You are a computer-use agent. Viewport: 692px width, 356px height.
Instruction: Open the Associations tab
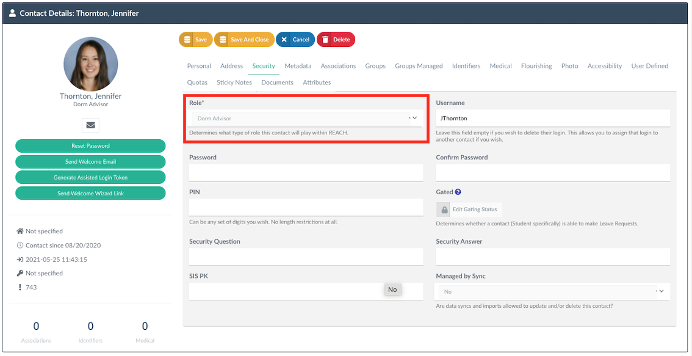[338, 66]
